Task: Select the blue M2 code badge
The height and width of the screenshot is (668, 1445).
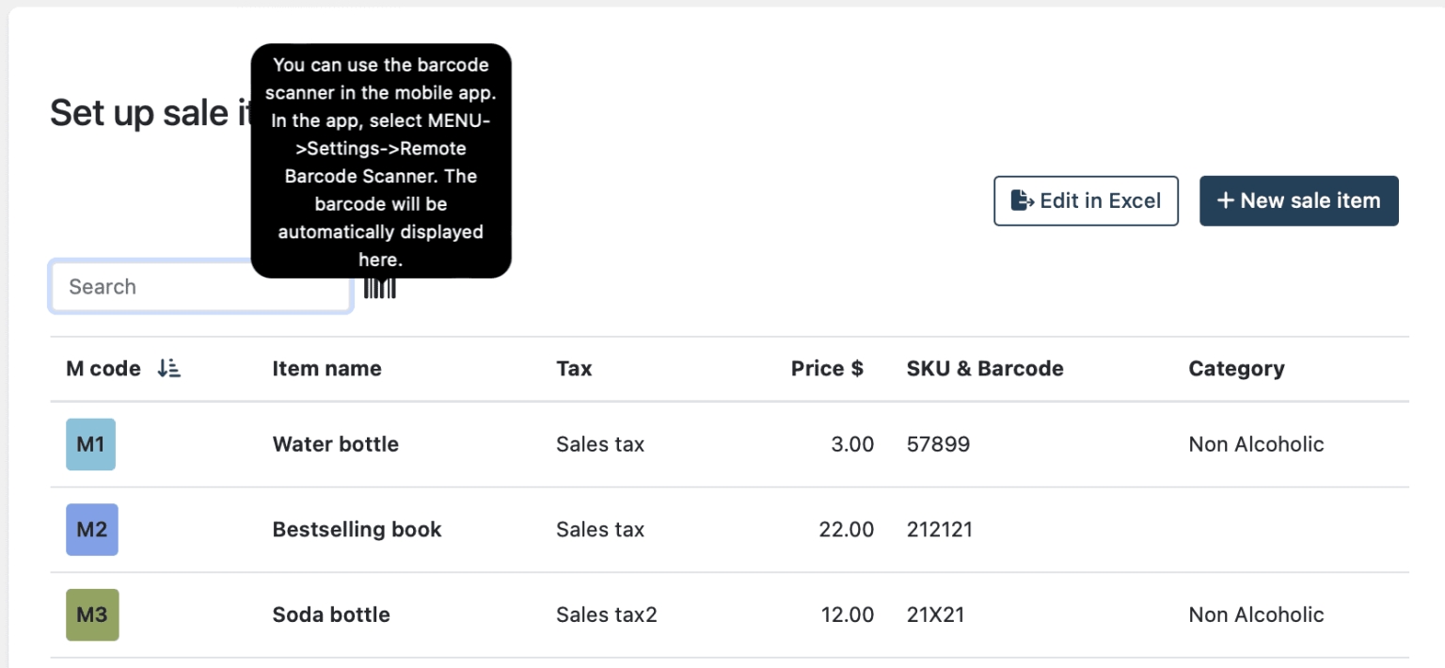Action: tap(91, 529)
